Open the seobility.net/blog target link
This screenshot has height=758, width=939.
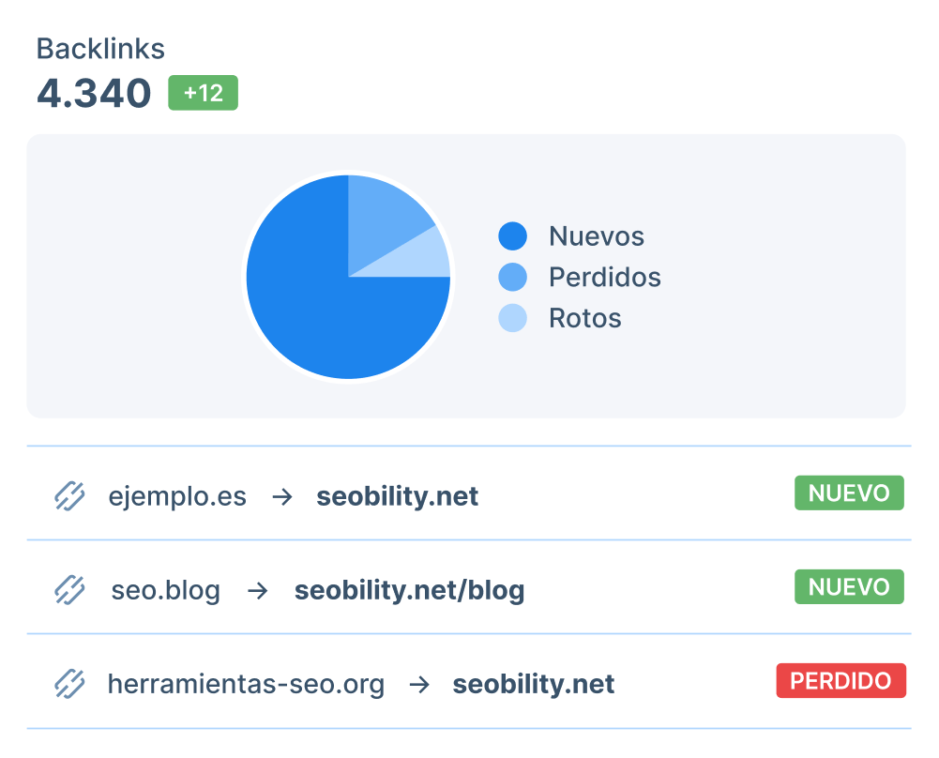click(x=409, y=591)
